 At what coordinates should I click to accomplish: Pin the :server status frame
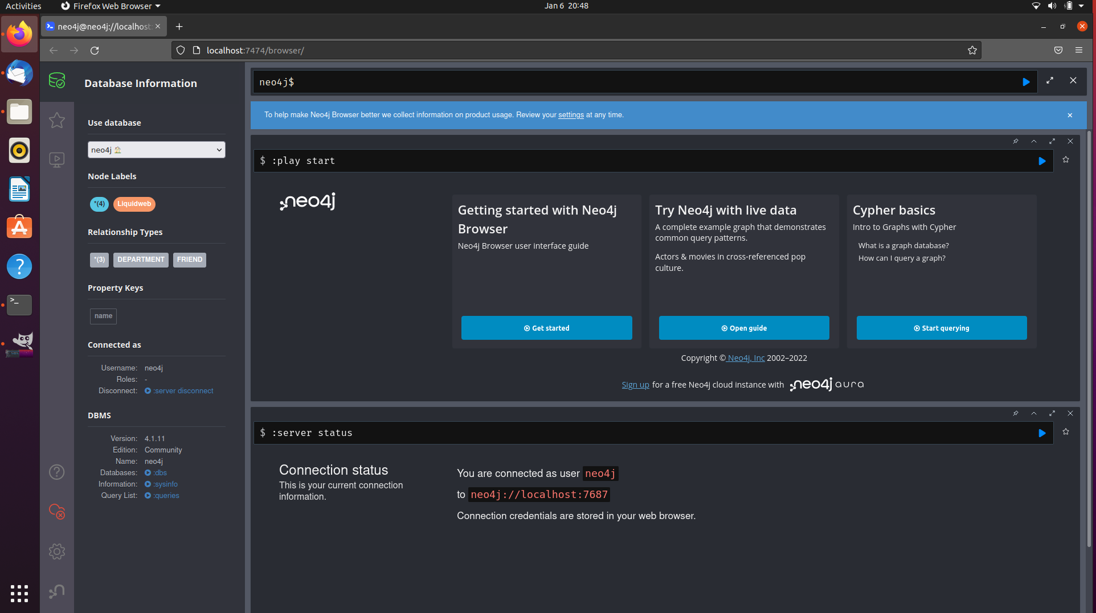(x=1016, y=413)
